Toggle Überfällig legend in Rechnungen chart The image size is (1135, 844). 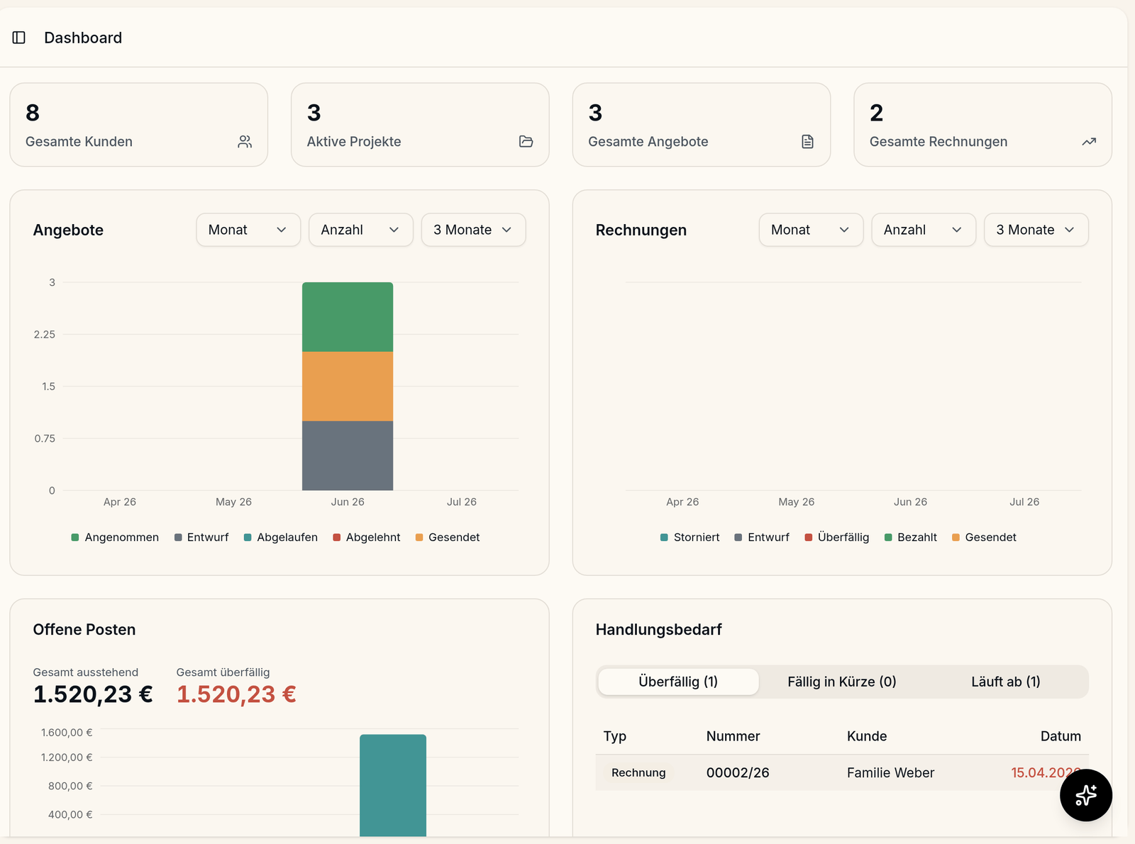click(x=837, y=538)
